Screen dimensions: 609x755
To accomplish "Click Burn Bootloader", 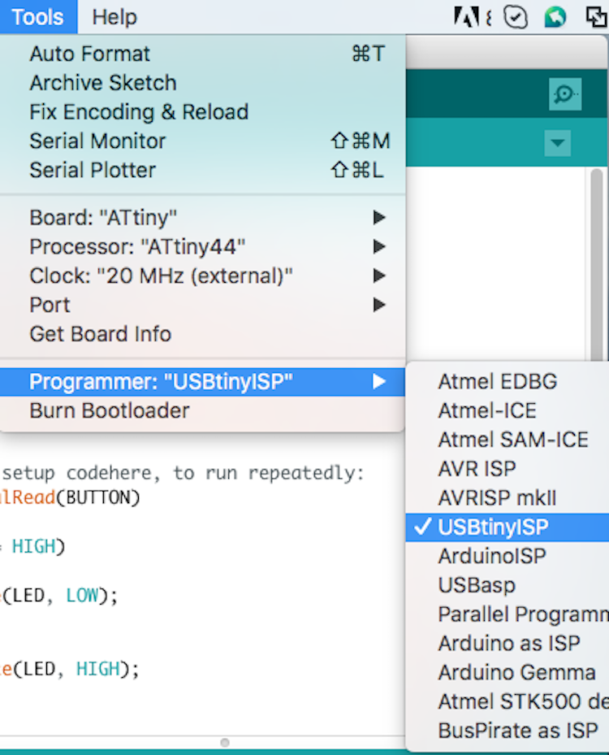I will [x=202, y=410].
